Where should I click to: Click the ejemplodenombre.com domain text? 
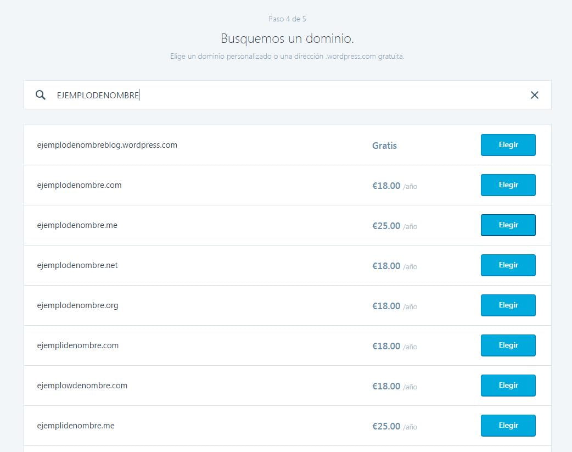[x=79, y=185]
